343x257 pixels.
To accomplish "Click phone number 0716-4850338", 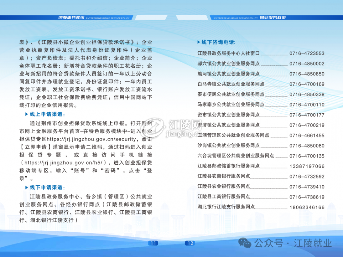I will tap(307, 94).
